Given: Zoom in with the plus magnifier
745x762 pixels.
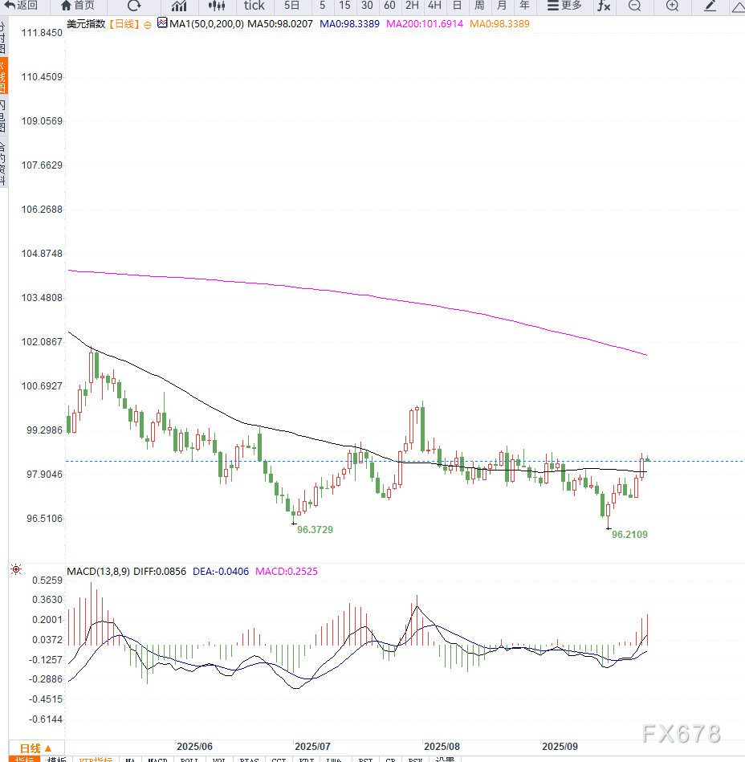Looking at the screenshot, I should point(673,6).
